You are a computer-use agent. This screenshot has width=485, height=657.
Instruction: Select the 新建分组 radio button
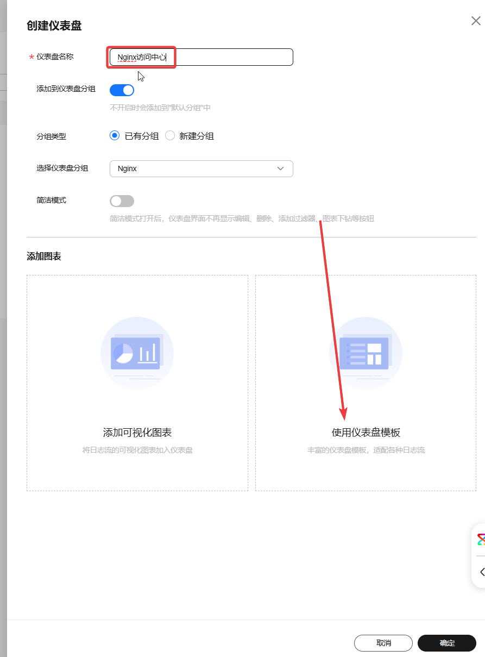click(x=170, y=136)
